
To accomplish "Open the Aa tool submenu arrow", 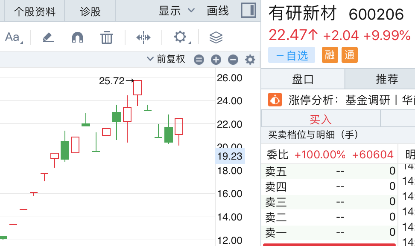I will [21, 42].
